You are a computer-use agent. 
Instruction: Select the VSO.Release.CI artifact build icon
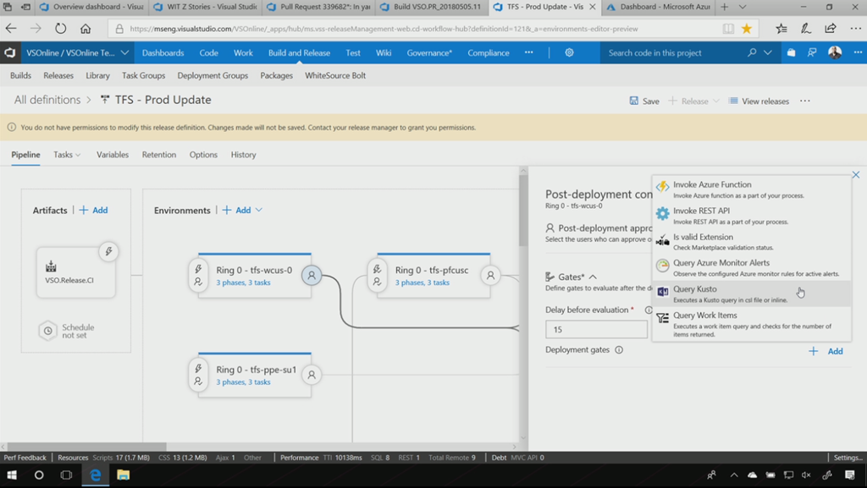coord(51,266)
